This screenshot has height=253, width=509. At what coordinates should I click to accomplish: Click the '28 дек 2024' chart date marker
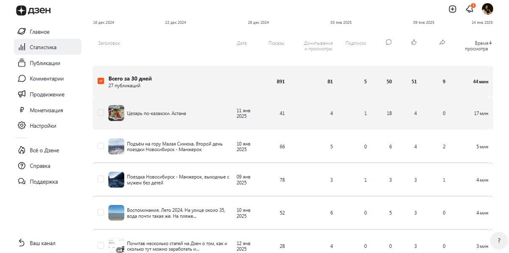(258, 22)
